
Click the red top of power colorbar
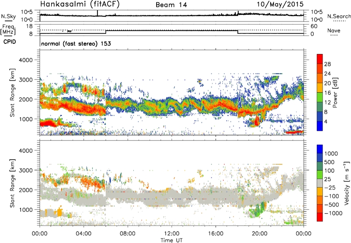[x=320, y=59]
